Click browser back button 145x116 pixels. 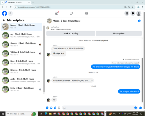tap(3, 7)
